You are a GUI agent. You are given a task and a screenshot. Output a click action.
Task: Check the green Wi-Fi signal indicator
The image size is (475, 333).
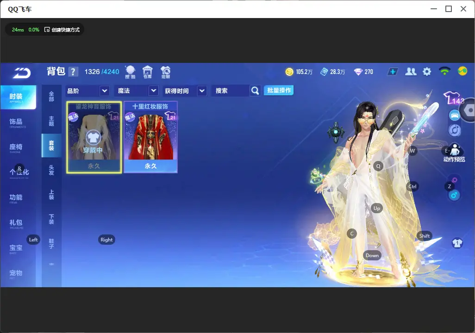444,71
